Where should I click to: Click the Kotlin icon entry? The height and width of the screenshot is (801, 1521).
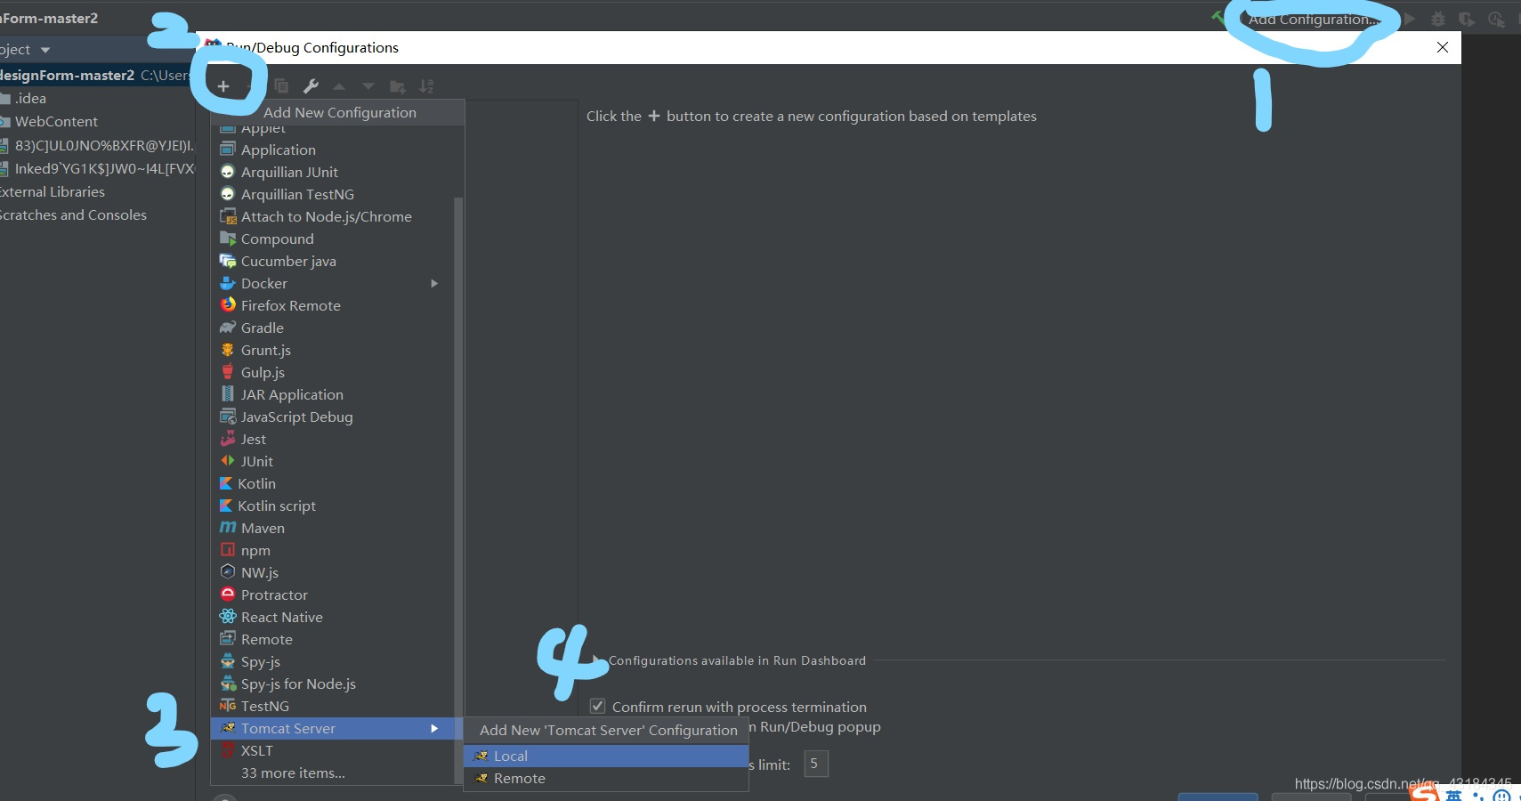pyautogui.click(x=226, y=483)
